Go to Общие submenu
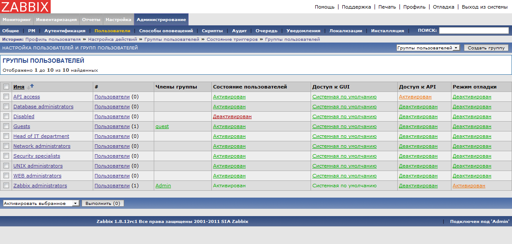Screen dimensions: 512x244 coord(10,30)
